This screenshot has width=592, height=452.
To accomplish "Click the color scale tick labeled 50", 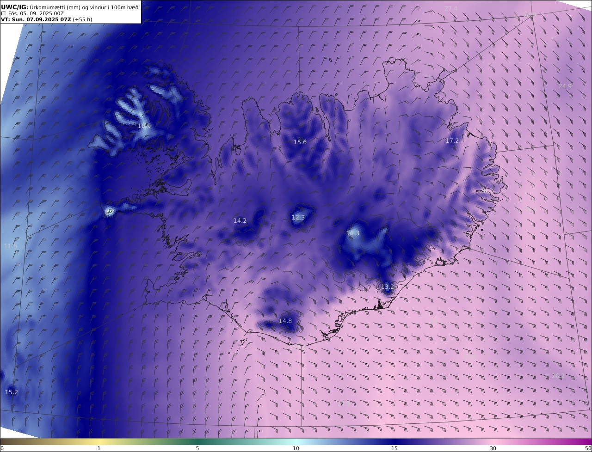I will (588, 448).
